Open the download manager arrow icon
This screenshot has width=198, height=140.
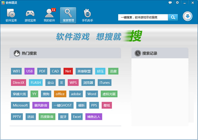188,16
